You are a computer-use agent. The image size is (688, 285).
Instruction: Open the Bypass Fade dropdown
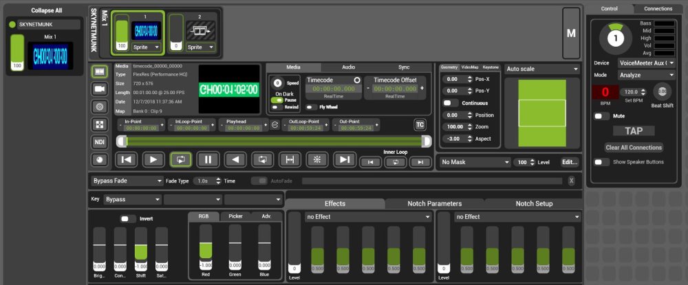(x=127, y=181)
